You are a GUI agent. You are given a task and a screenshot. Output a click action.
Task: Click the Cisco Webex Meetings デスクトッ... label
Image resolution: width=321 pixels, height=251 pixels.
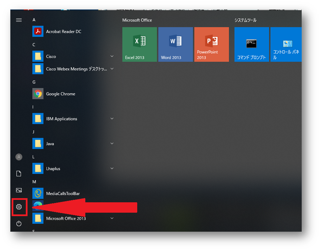click(x=77, y=69)
